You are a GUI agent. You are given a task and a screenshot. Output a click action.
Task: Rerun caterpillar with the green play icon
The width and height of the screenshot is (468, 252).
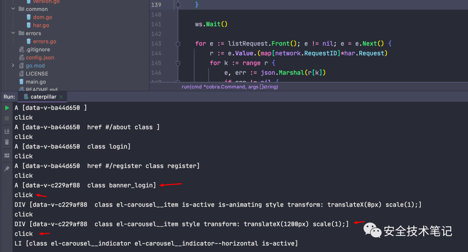(x=7, y=108)
